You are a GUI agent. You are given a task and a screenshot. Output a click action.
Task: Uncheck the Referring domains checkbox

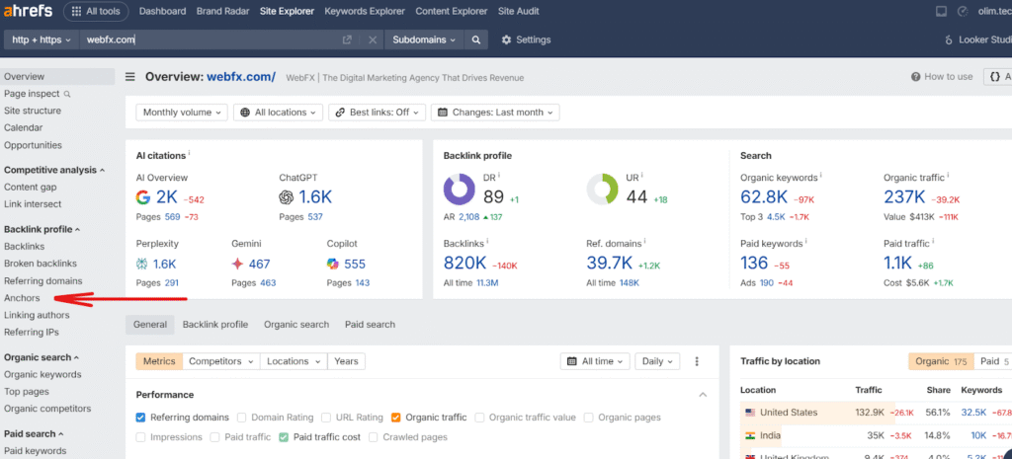click(x=141, y=418)
